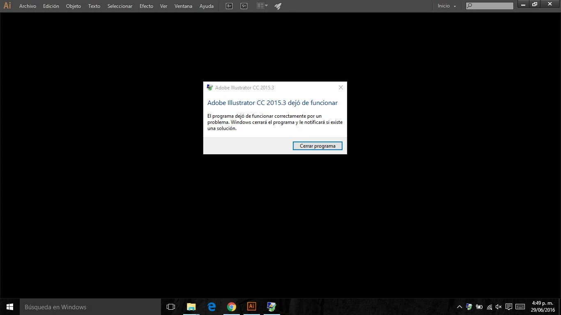Open the Objeto menu
Screen dimensions: 561x315
(x=74, y=6)
